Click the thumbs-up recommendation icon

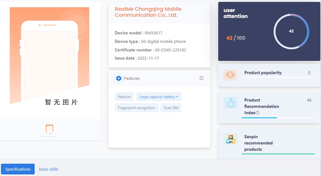pos(231,103)
